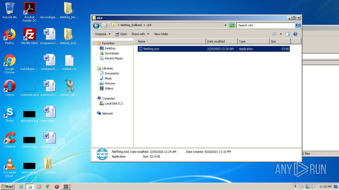
Task: Click the date 2/25/2020 12:24 AM cell
Action: click(220, 49)
